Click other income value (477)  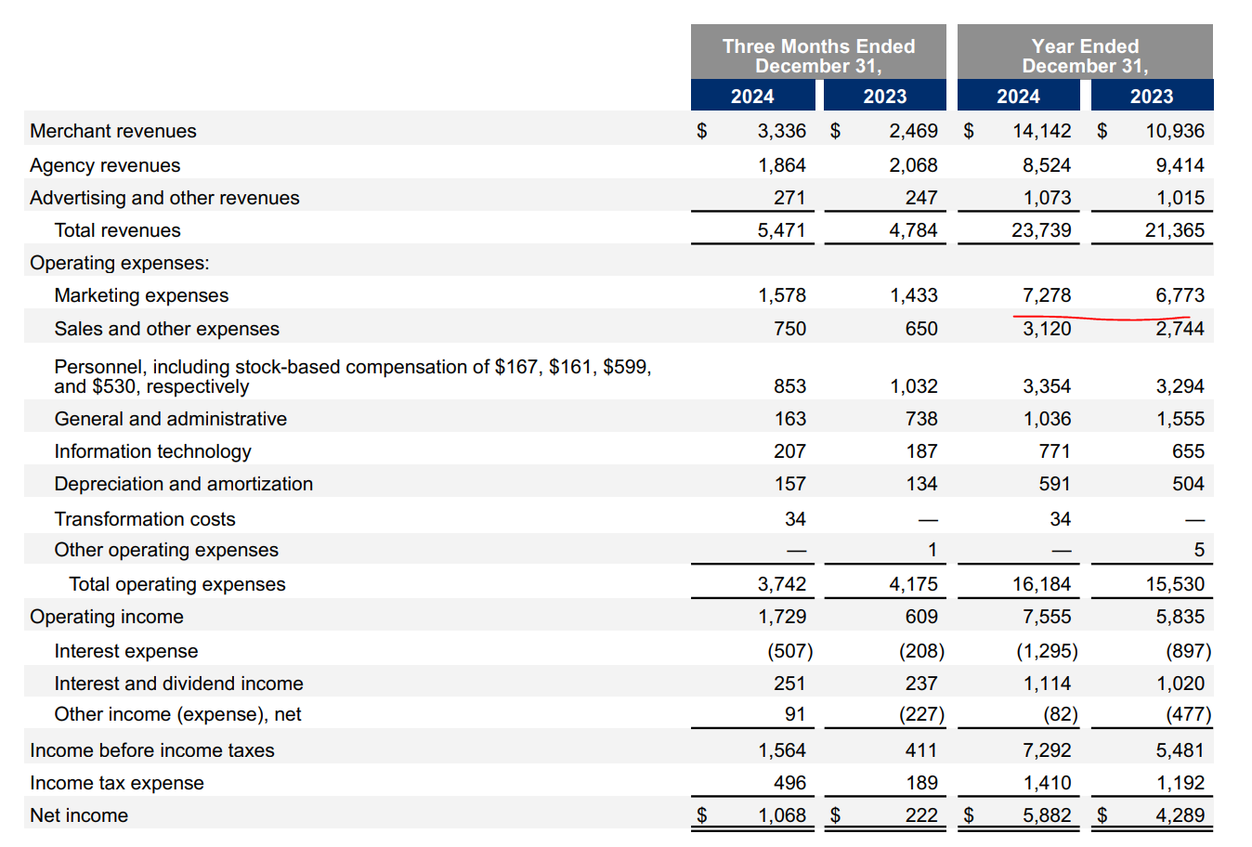point(1189,714)
